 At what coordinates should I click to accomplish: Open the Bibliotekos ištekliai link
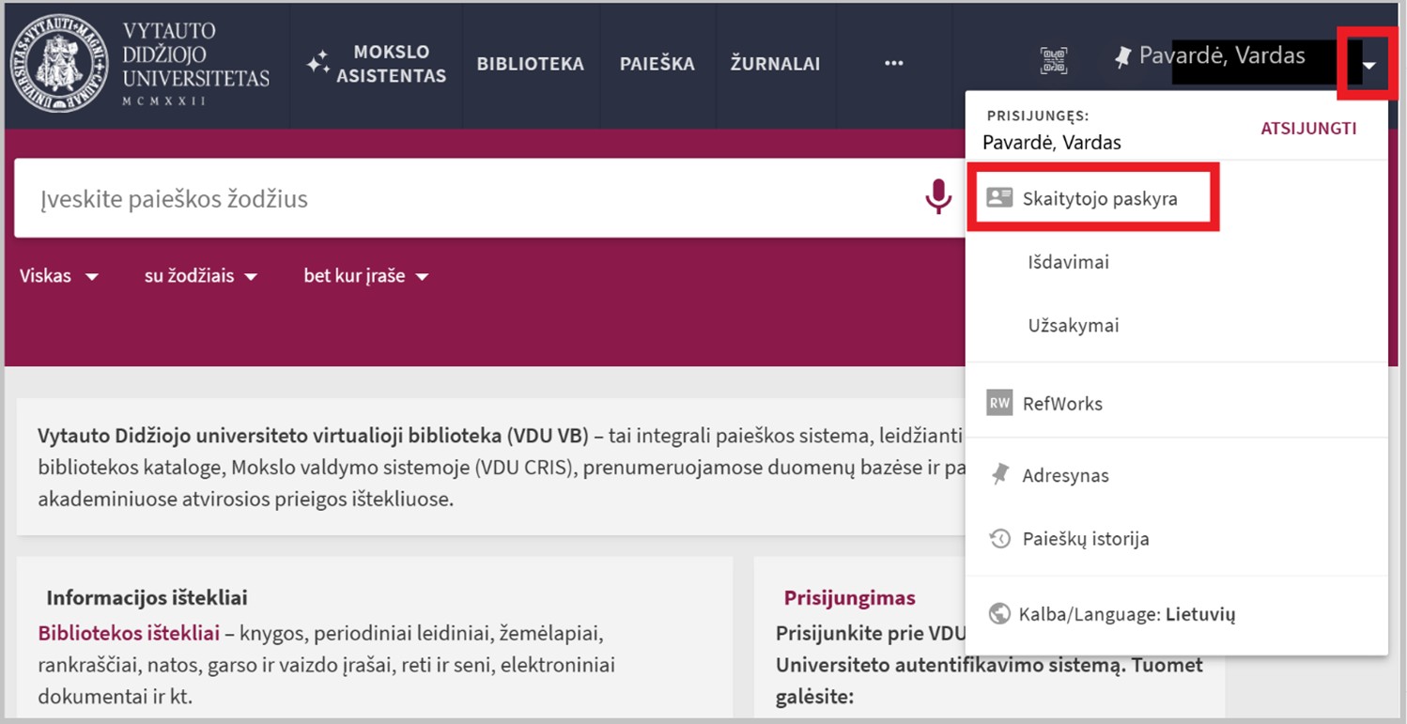point(129,633)
